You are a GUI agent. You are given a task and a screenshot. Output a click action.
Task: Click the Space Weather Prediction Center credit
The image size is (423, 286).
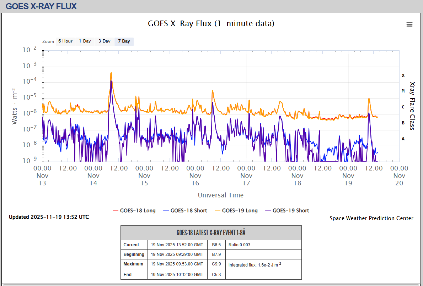click(x=371, y=218)
